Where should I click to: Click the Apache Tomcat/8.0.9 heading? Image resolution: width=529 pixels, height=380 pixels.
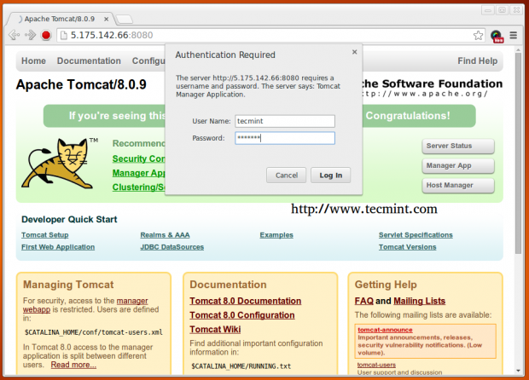click(81, 84)
